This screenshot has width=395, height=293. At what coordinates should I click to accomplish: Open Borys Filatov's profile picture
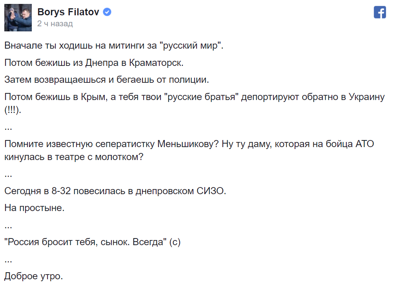18,18
